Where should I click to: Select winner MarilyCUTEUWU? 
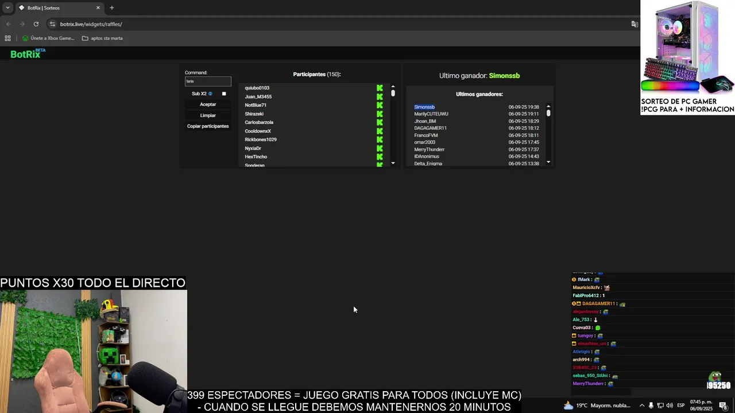(431, 114)
